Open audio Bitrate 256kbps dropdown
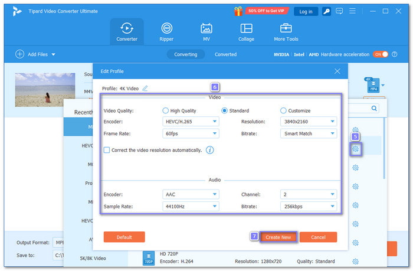Viewport: 413px width, 271px height. 309,207
